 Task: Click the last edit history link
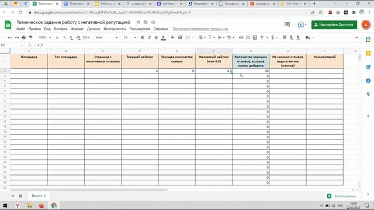pos(200,29)
